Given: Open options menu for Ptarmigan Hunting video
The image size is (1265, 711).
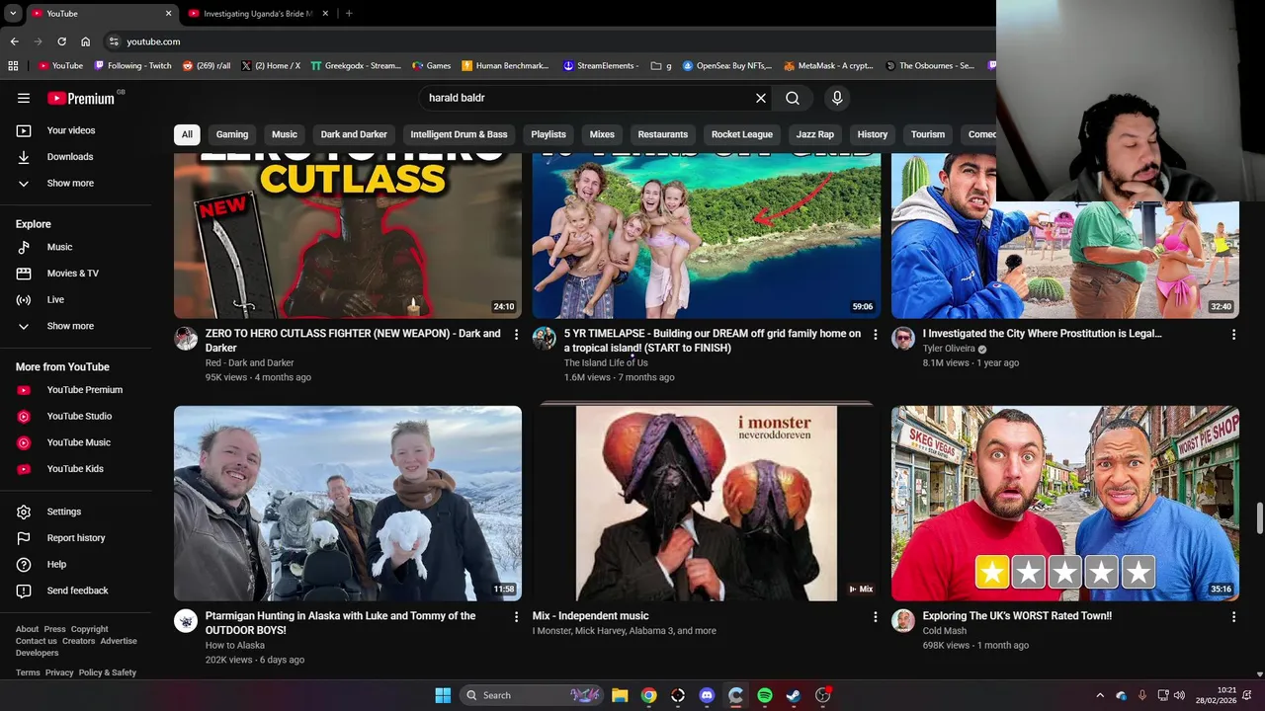Looking at the screenshot, I should [x=516, y=617].
